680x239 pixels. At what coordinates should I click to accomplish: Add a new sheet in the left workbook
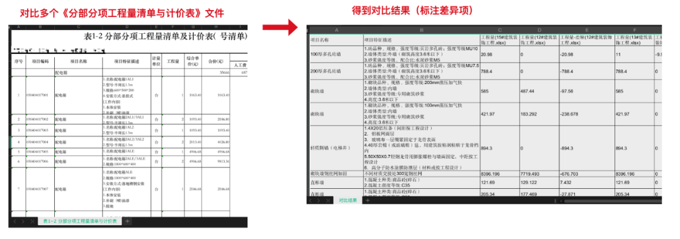127,221
